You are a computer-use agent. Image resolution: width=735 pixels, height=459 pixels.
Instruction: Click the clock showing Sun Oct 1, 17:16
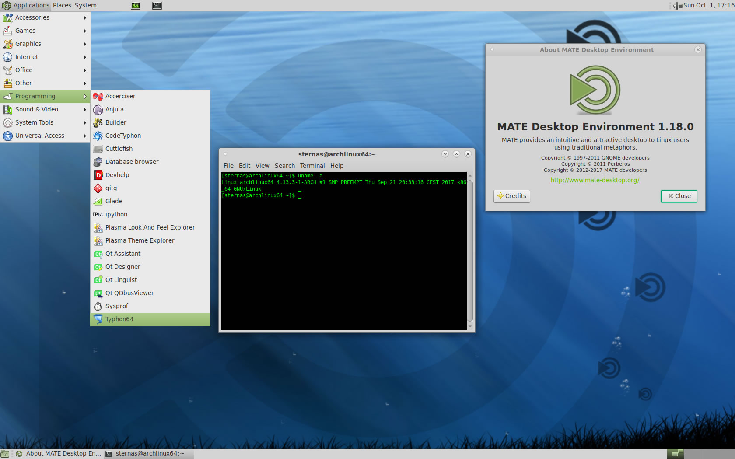(x=709, y=5)
